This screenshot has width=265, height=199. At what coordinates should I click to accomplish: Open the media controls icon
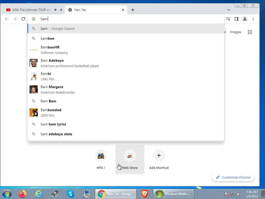(x=228, y=19)
